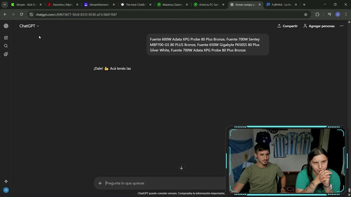Switch to the StreamElements tab

click(100, 5)
